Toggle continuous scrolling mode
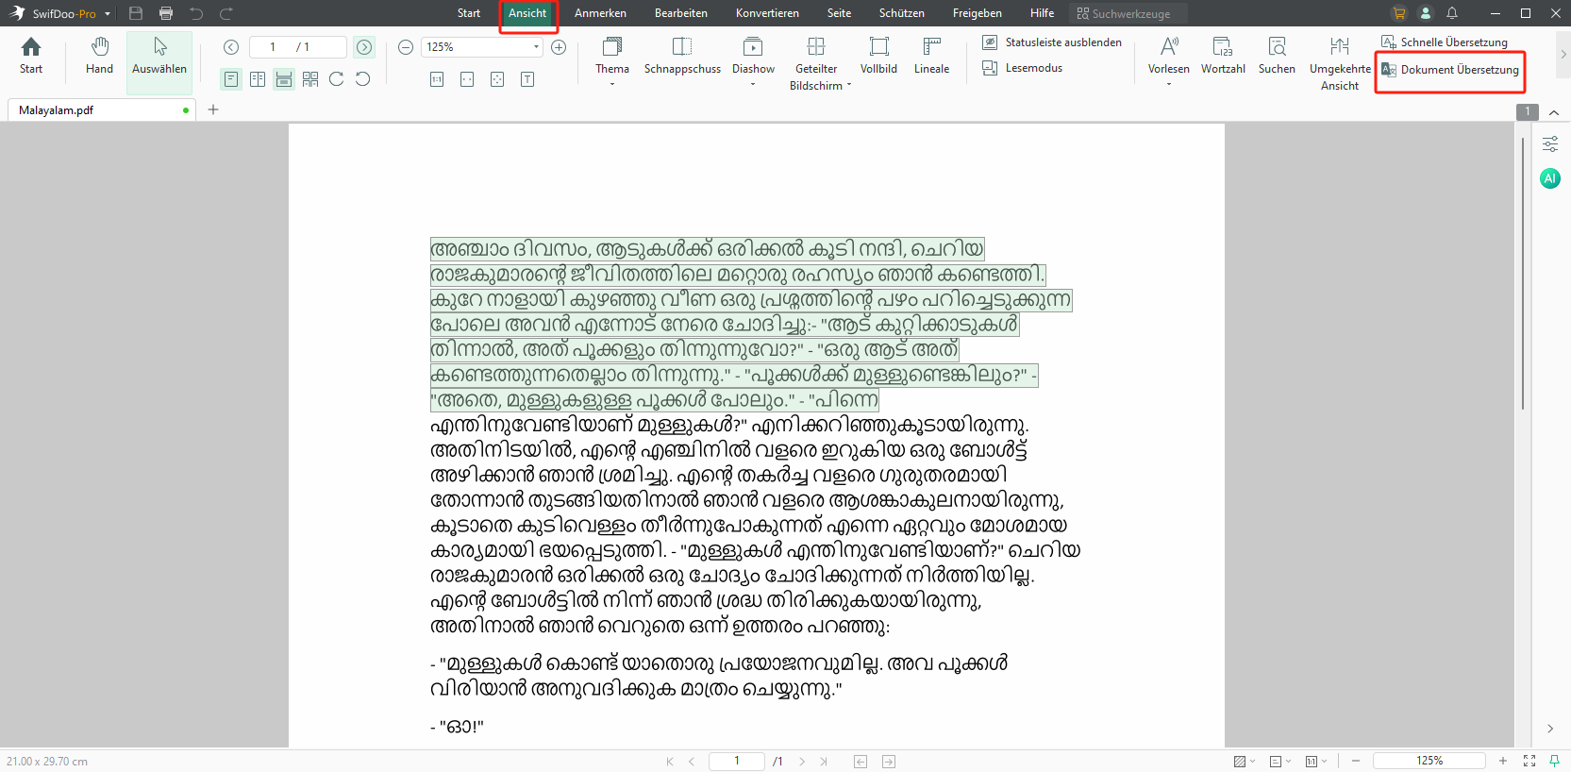This screenshot has width=1571, height=772. click(284, 79)
